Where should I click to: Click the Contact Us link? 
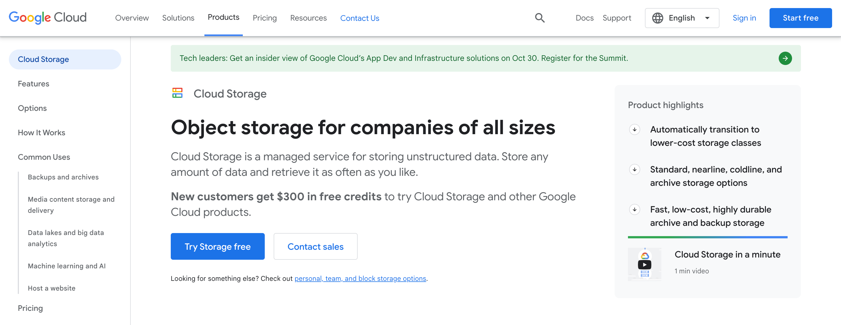coord(359,18)
